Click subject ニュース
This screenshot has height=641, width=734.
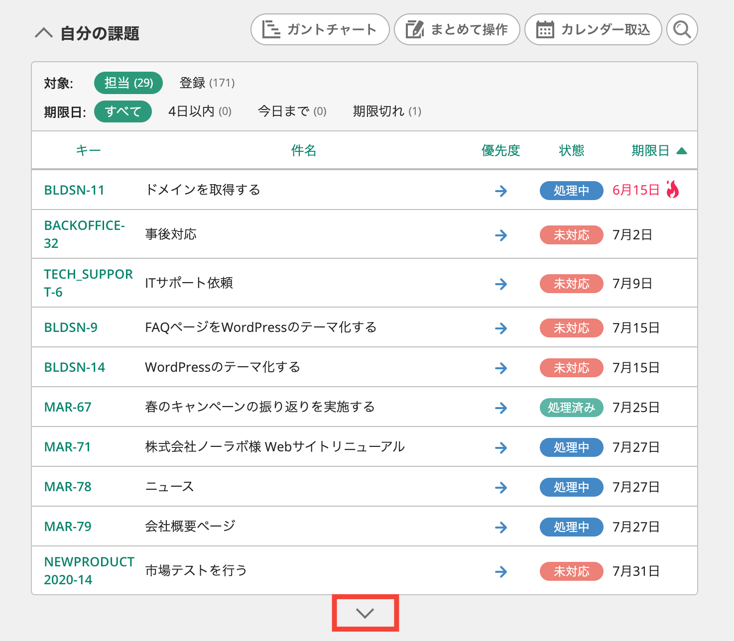coord(169,486)
